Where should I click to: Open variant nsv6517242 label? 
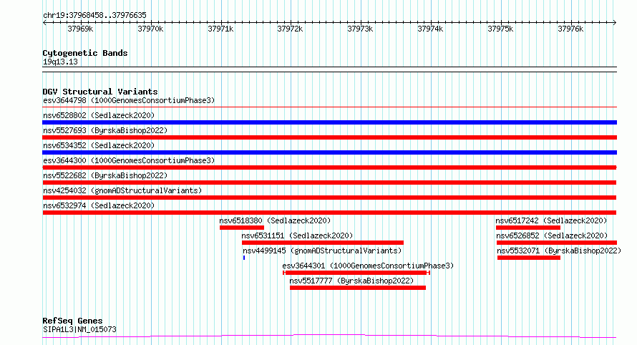coord(551,220)
